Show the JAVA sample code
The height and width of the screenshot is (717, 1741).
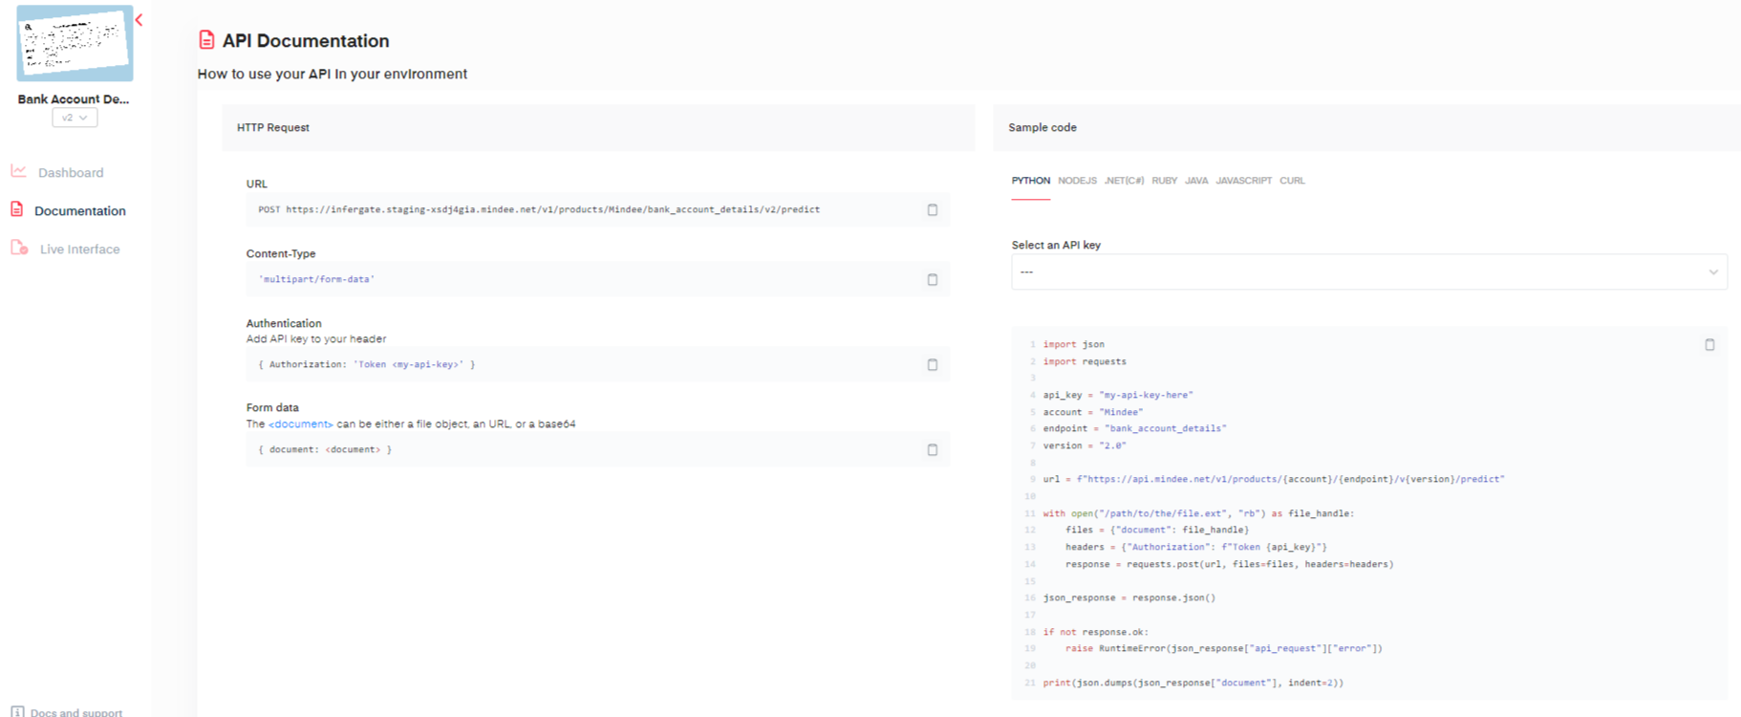click(x=1196, y=181)
